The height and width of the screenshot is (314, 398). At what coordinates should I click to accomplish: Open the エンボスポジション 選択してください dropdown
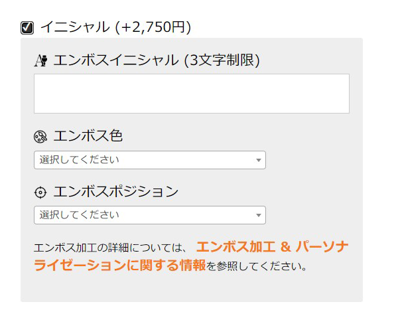point(150,215)
